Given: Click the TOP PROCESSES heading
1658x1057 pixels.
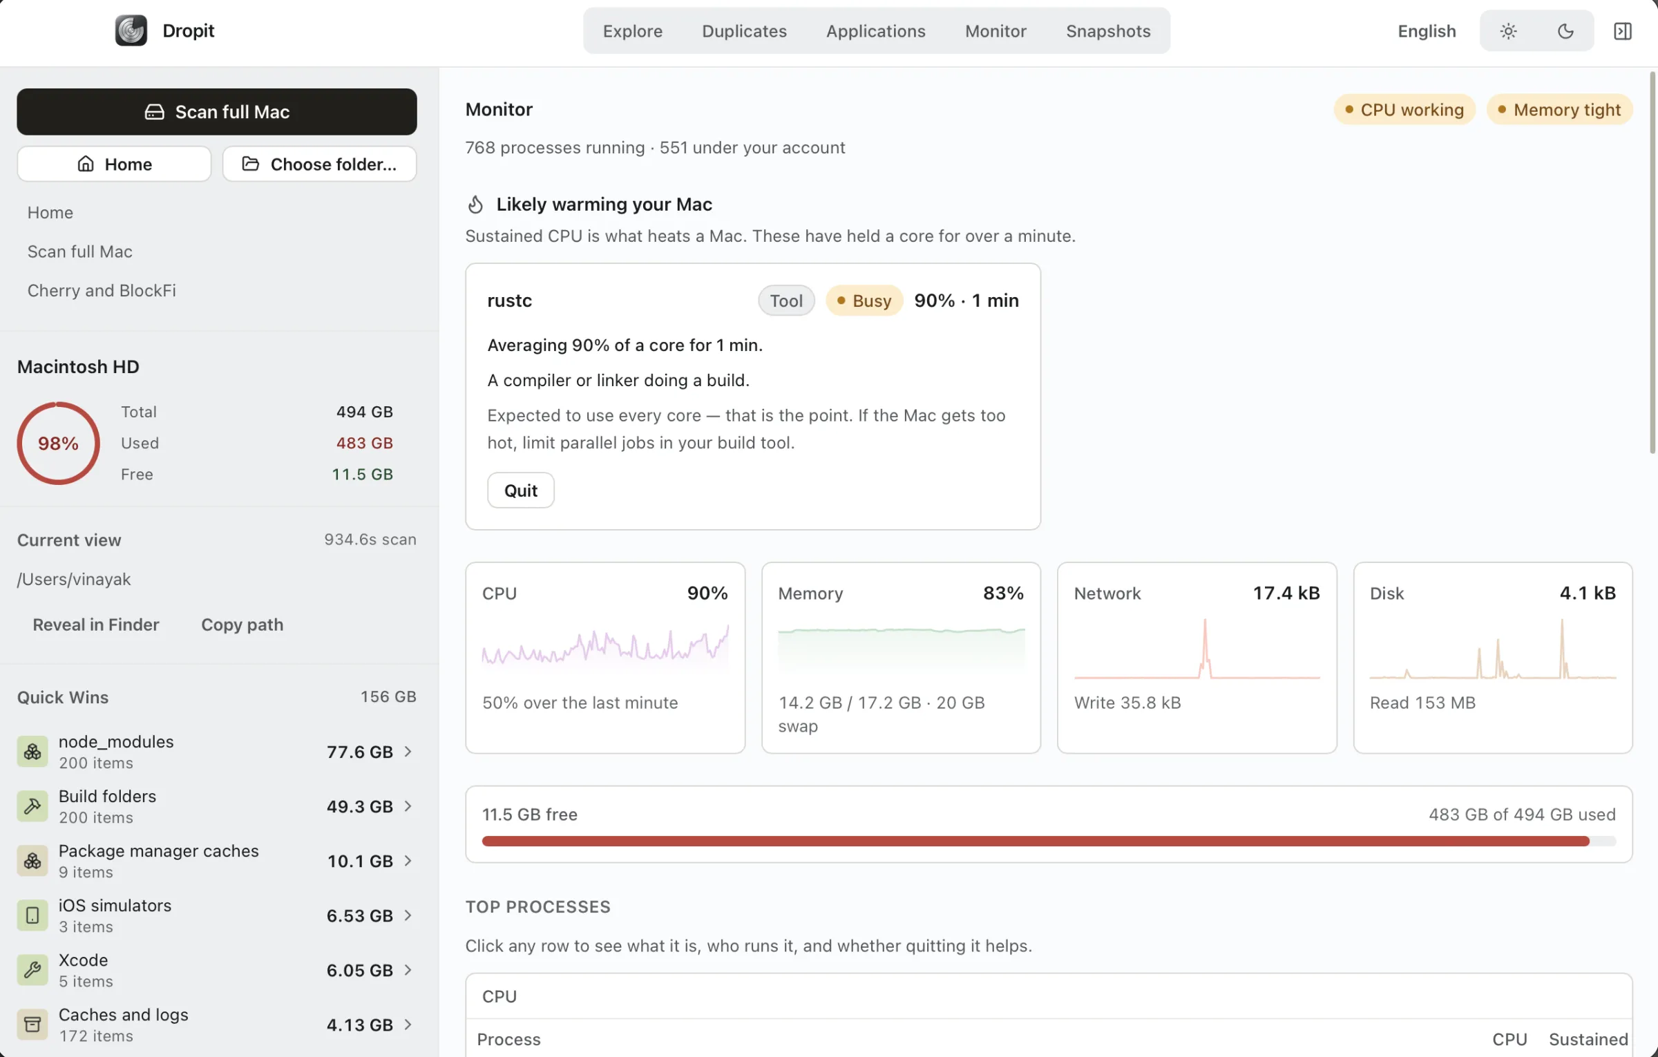Looking at the screenshot, I should coord(538,906).
